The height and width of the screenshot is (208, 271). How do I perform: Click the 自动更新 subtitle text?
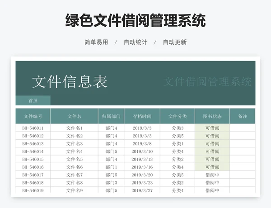pyautogui.click(x=175, y=42)
